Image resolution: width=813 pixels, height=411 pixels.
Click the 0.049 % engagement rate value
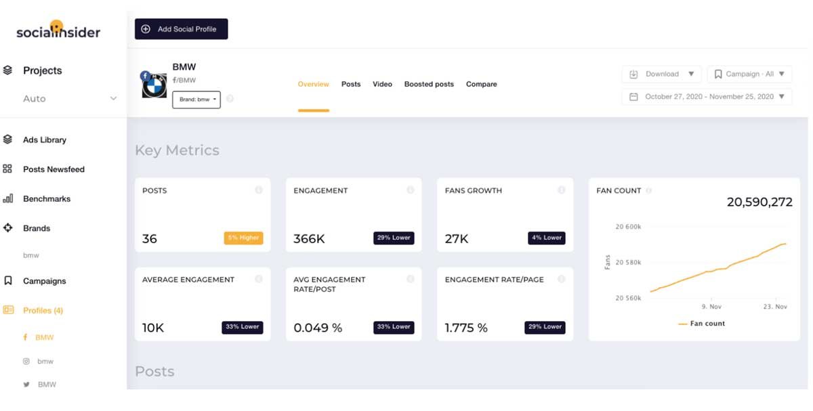coord(318,328)
